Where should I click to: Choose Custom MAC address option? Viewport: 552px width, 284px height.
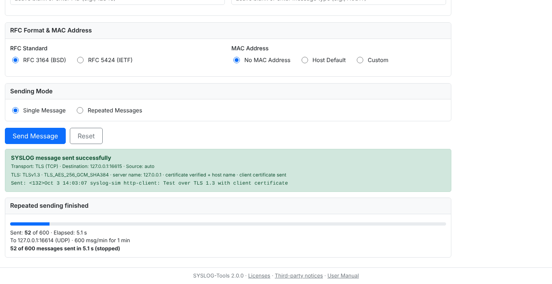tap(360, 60)
